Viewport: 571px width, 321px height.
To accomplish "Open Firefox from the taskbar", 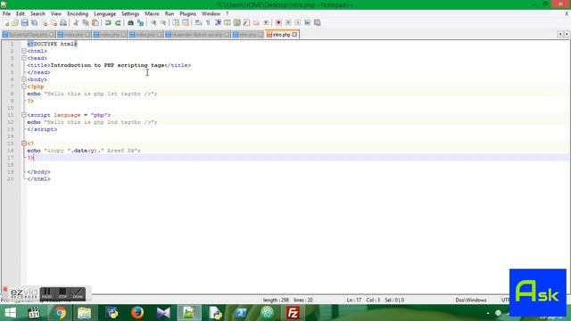I will pyautogui.click(x=137, y=313).
